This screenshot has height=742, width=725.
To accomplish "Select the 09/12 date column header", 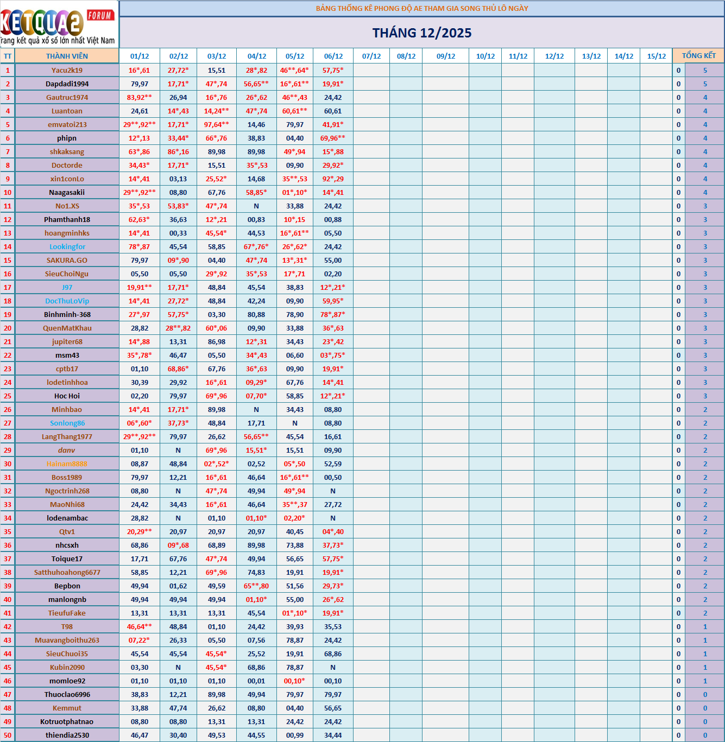I will 446,56.
